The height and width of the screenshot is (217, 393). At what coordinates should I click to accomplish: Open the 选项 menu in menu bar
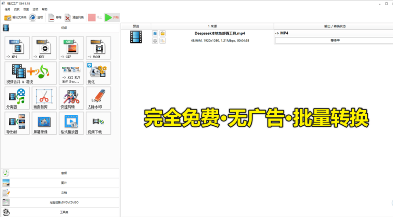35,9
